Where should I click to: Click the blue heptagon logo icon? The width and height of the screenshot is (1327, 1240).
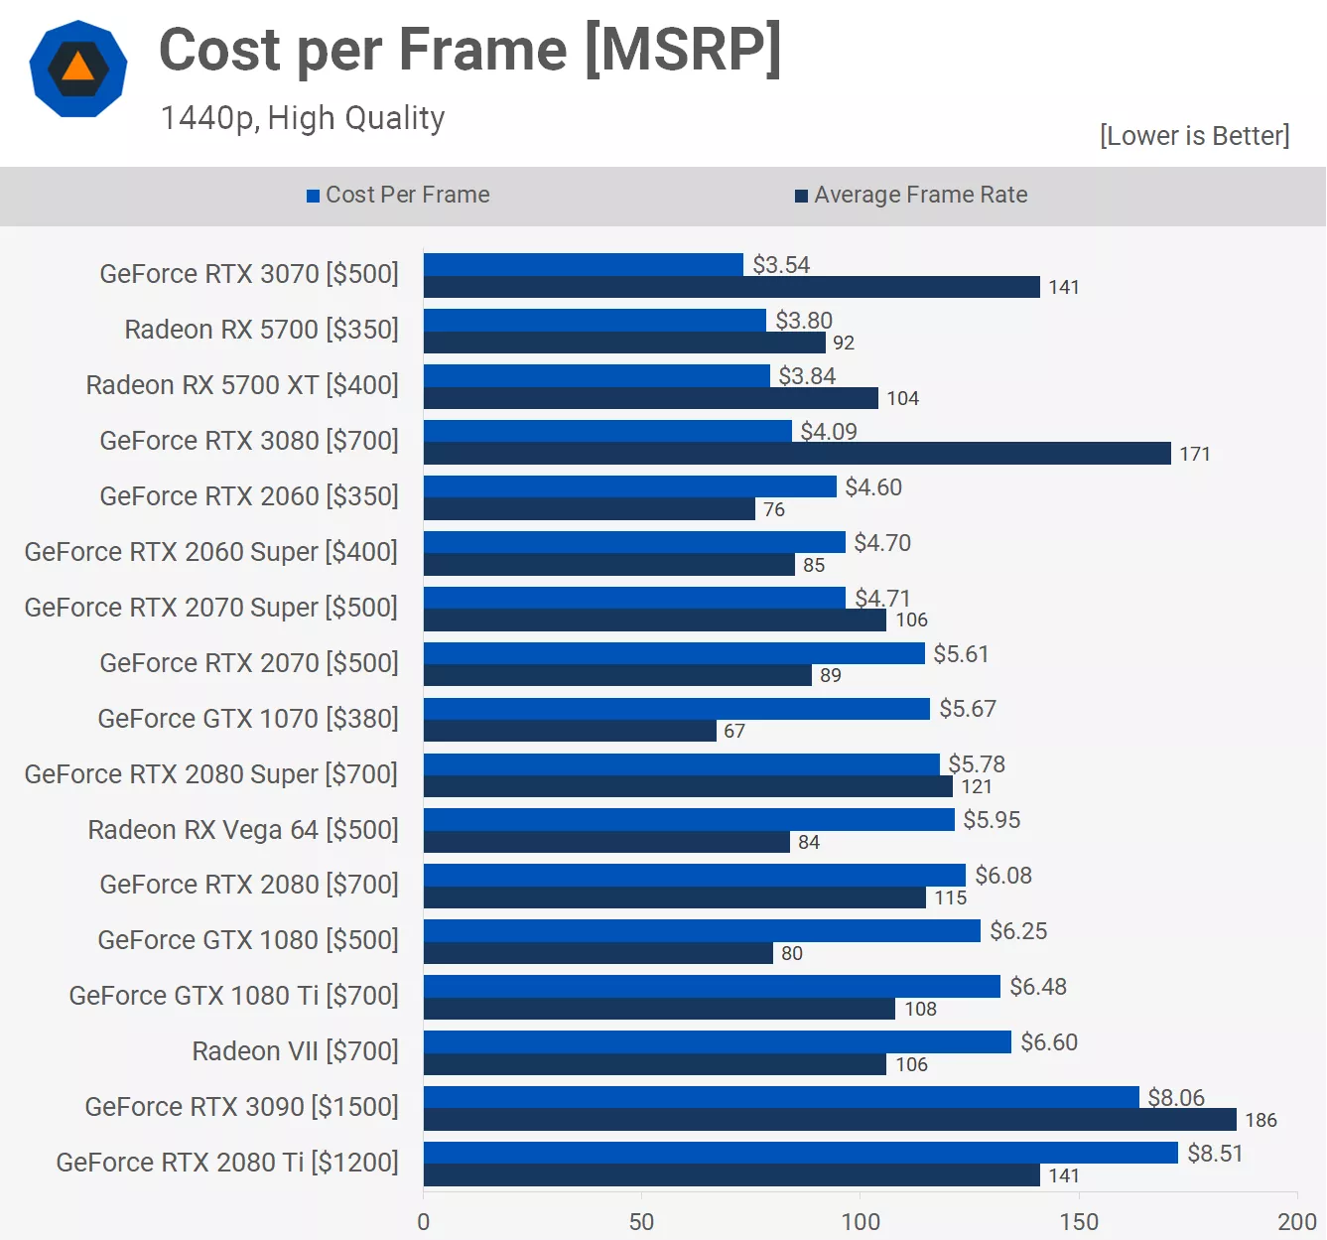(x=78, y=69)
